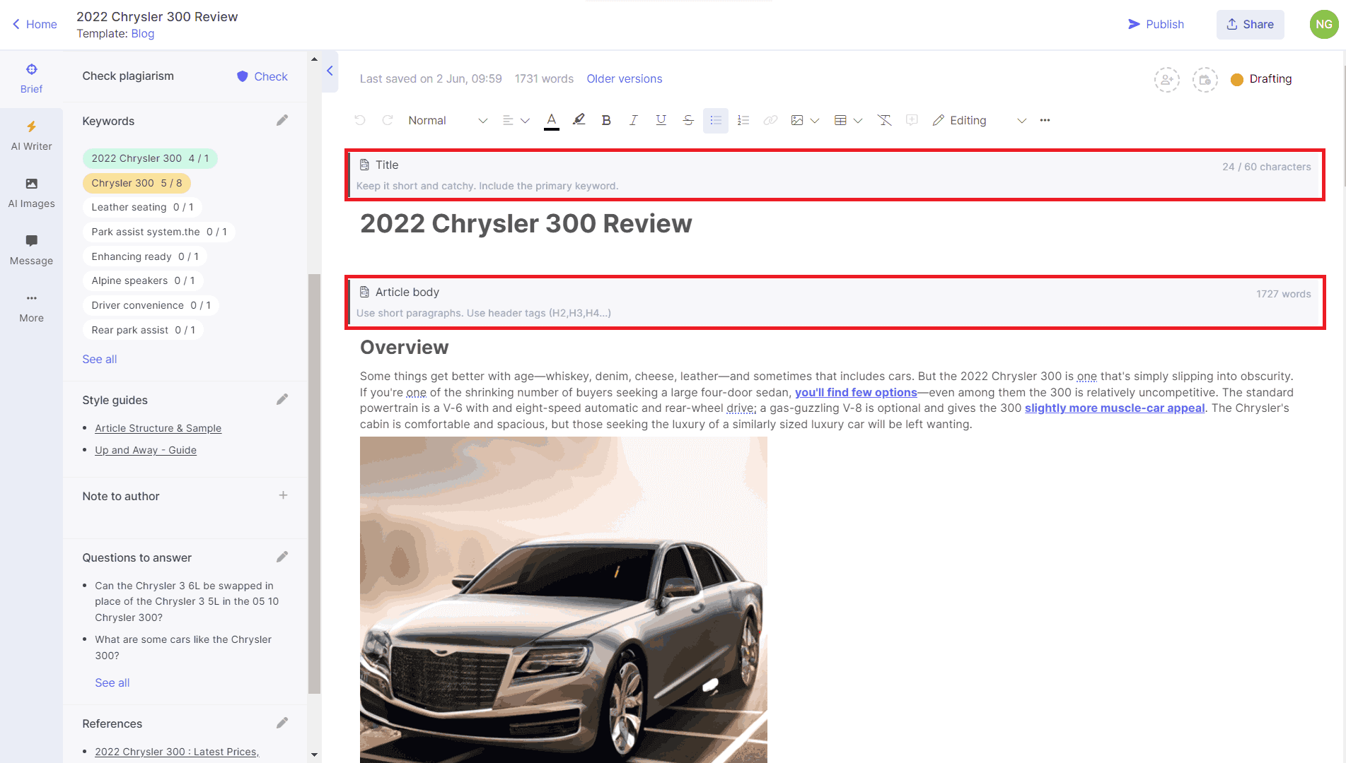Open the AI Writer panel
1346x763 pixels.
31,136
